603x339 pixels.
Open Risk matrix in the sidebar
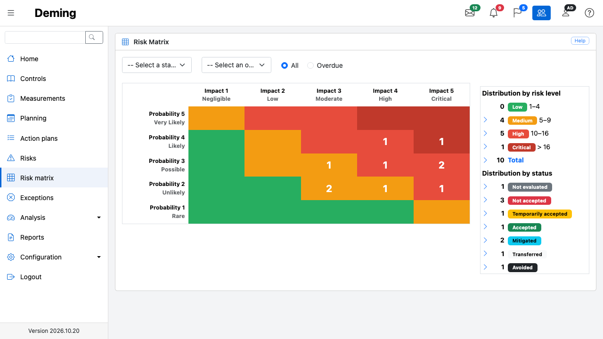tap(54, 178)
